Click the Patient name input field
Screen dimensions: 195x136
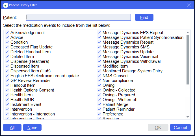(x=78, y=17)
